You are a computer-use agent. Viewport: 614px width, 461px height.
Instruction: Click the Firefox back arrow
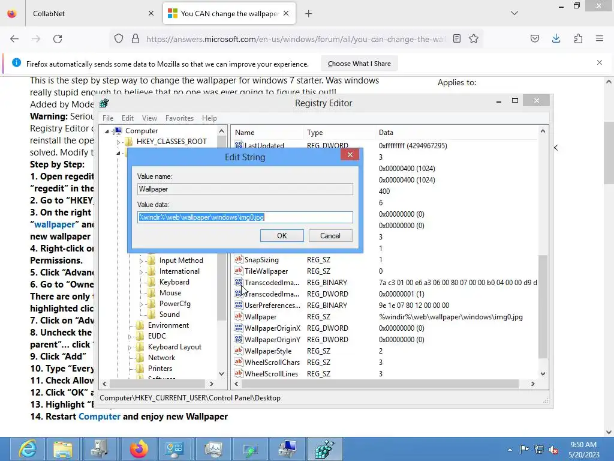click(14, 39)
